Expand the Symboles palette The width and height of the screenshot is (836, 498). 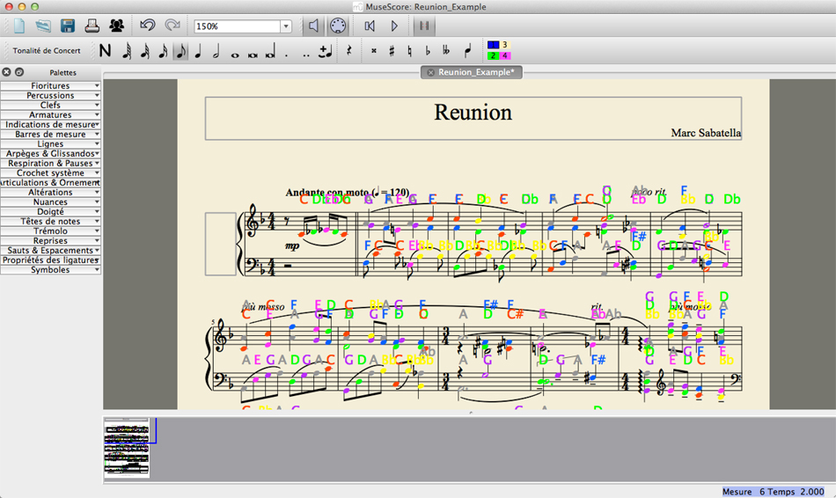click(51, 270)
